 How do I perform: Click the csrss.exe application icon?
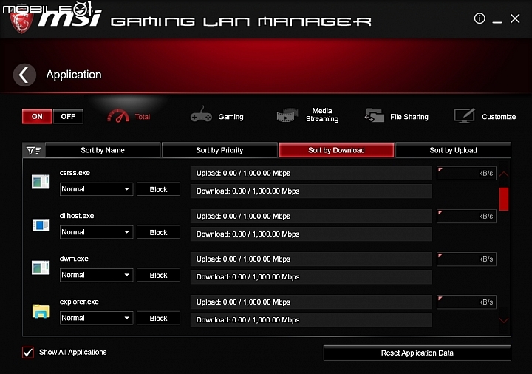pos(41,182)
